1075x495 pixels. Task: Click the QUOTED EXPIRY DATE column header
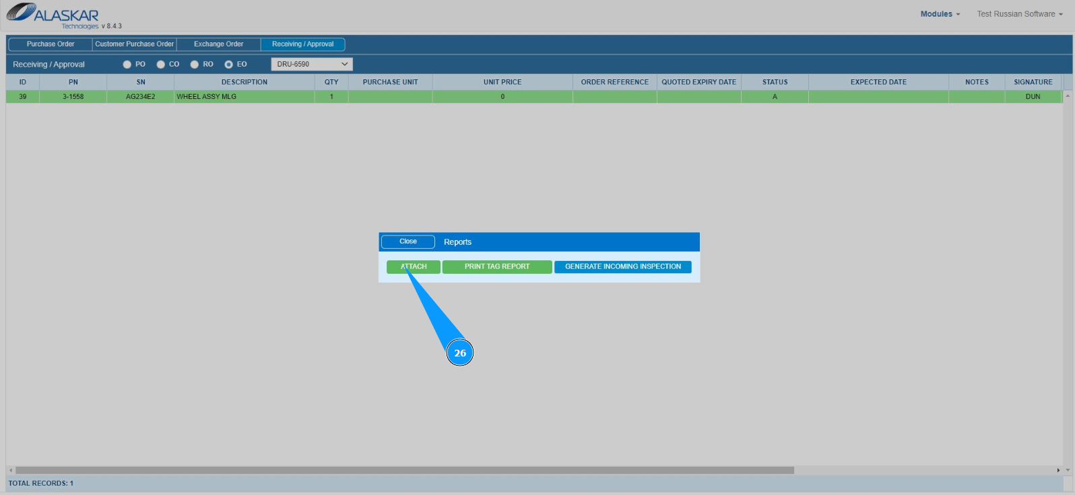coord(699,82)
